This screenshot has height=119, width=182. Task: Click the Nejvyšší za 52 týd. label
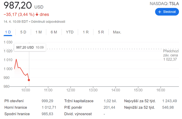[139, 101]
